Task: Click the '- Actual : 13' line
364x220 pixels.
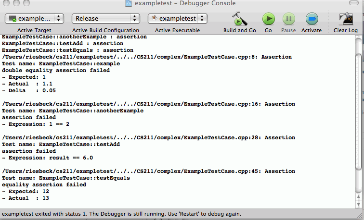Action: [x=26, y=198]
